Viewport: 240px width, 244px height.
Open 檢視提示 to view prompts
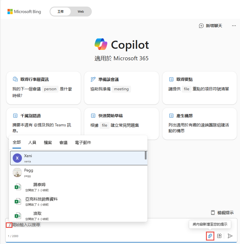222,213
